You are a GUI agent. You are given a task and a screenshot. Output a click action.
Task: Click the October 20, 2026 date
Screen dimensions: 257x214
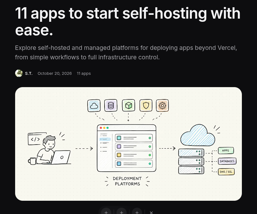coord(54,74)
